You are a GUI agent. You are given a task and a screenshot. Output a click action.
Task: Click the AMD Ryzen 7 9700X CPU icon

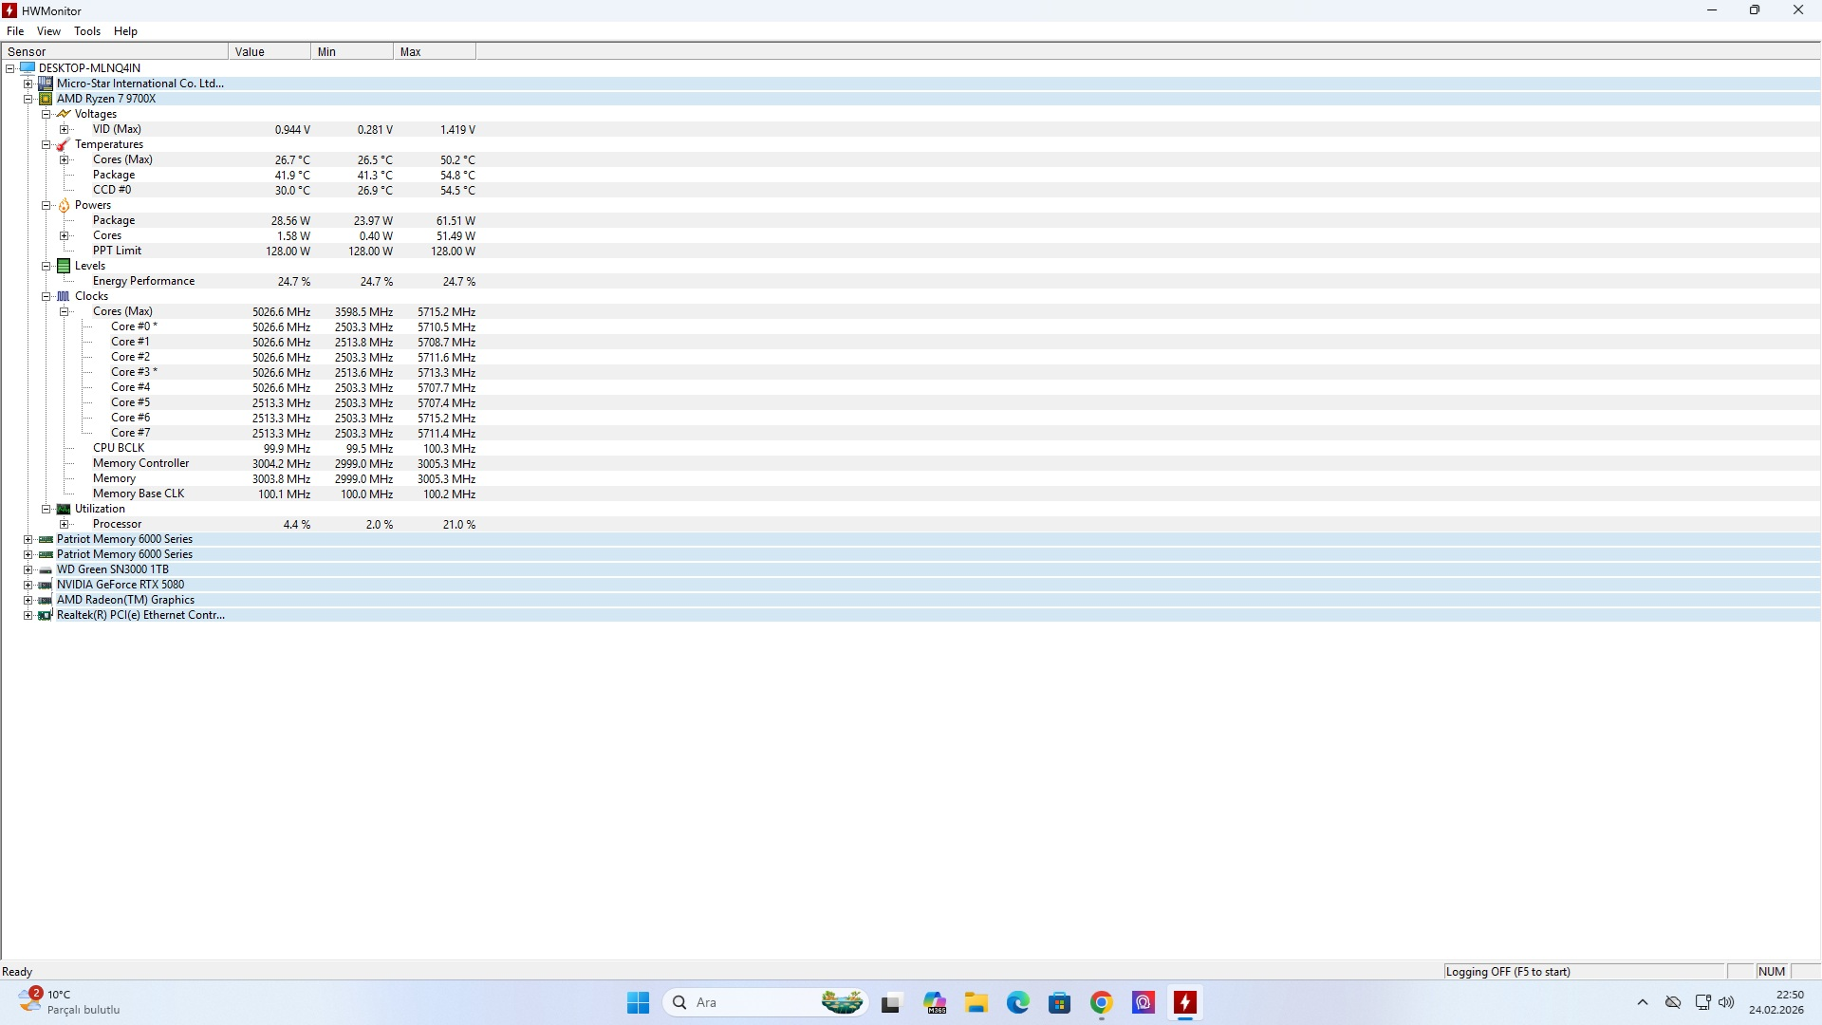click(x=46, y=99)
